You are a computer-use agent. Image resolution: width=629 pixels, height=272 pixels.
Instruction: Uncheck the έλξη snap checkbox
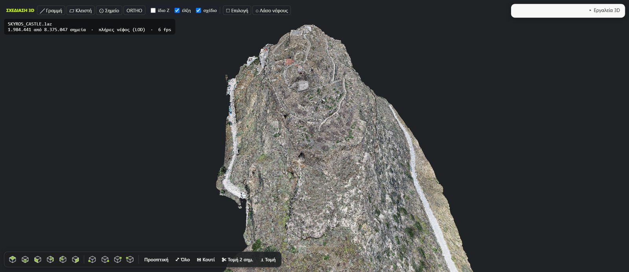[177, 11]
